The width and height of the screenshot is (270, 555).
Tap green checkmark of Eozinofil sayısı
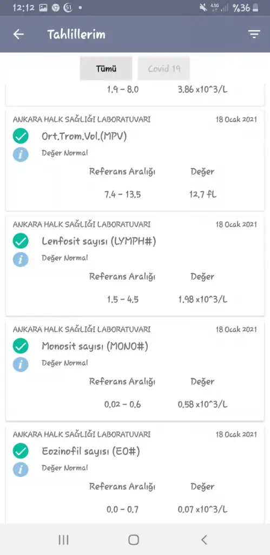point(21,451)
